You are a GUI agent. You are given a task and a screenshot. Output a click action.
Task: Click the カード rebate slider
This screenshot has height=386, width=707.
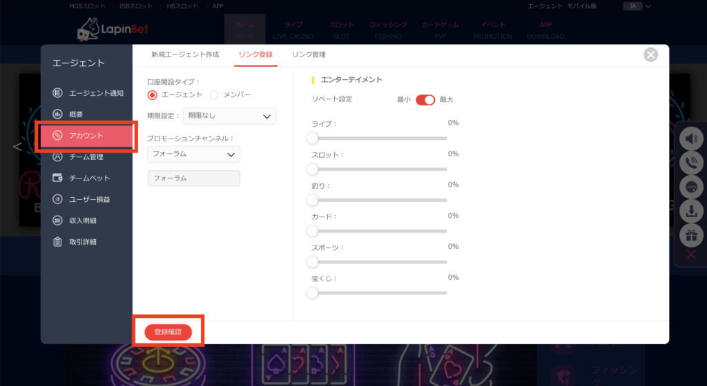pyautogui.click(x=379, y=231)
